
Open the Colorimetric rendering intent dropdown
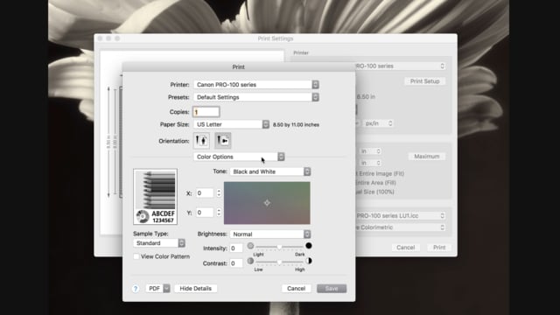coord(400,227)
